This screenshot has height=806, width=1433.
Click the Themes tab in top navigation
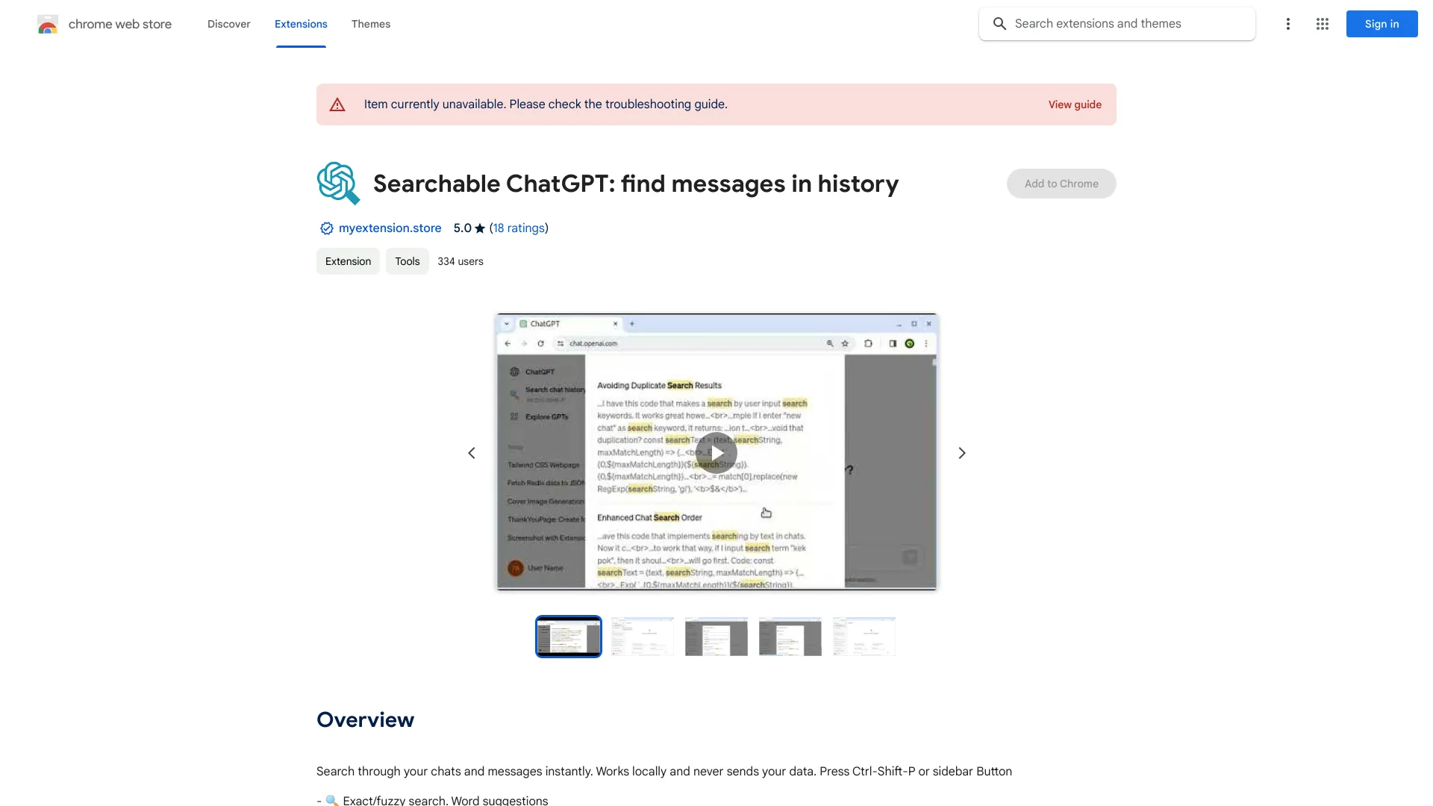pos(371,24)
